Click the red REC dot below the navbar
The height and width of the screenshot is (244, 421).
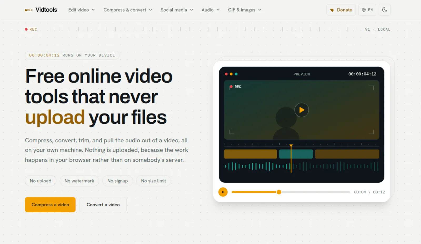[26, 29]
